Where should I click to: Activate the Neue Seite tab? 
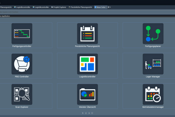100,7
